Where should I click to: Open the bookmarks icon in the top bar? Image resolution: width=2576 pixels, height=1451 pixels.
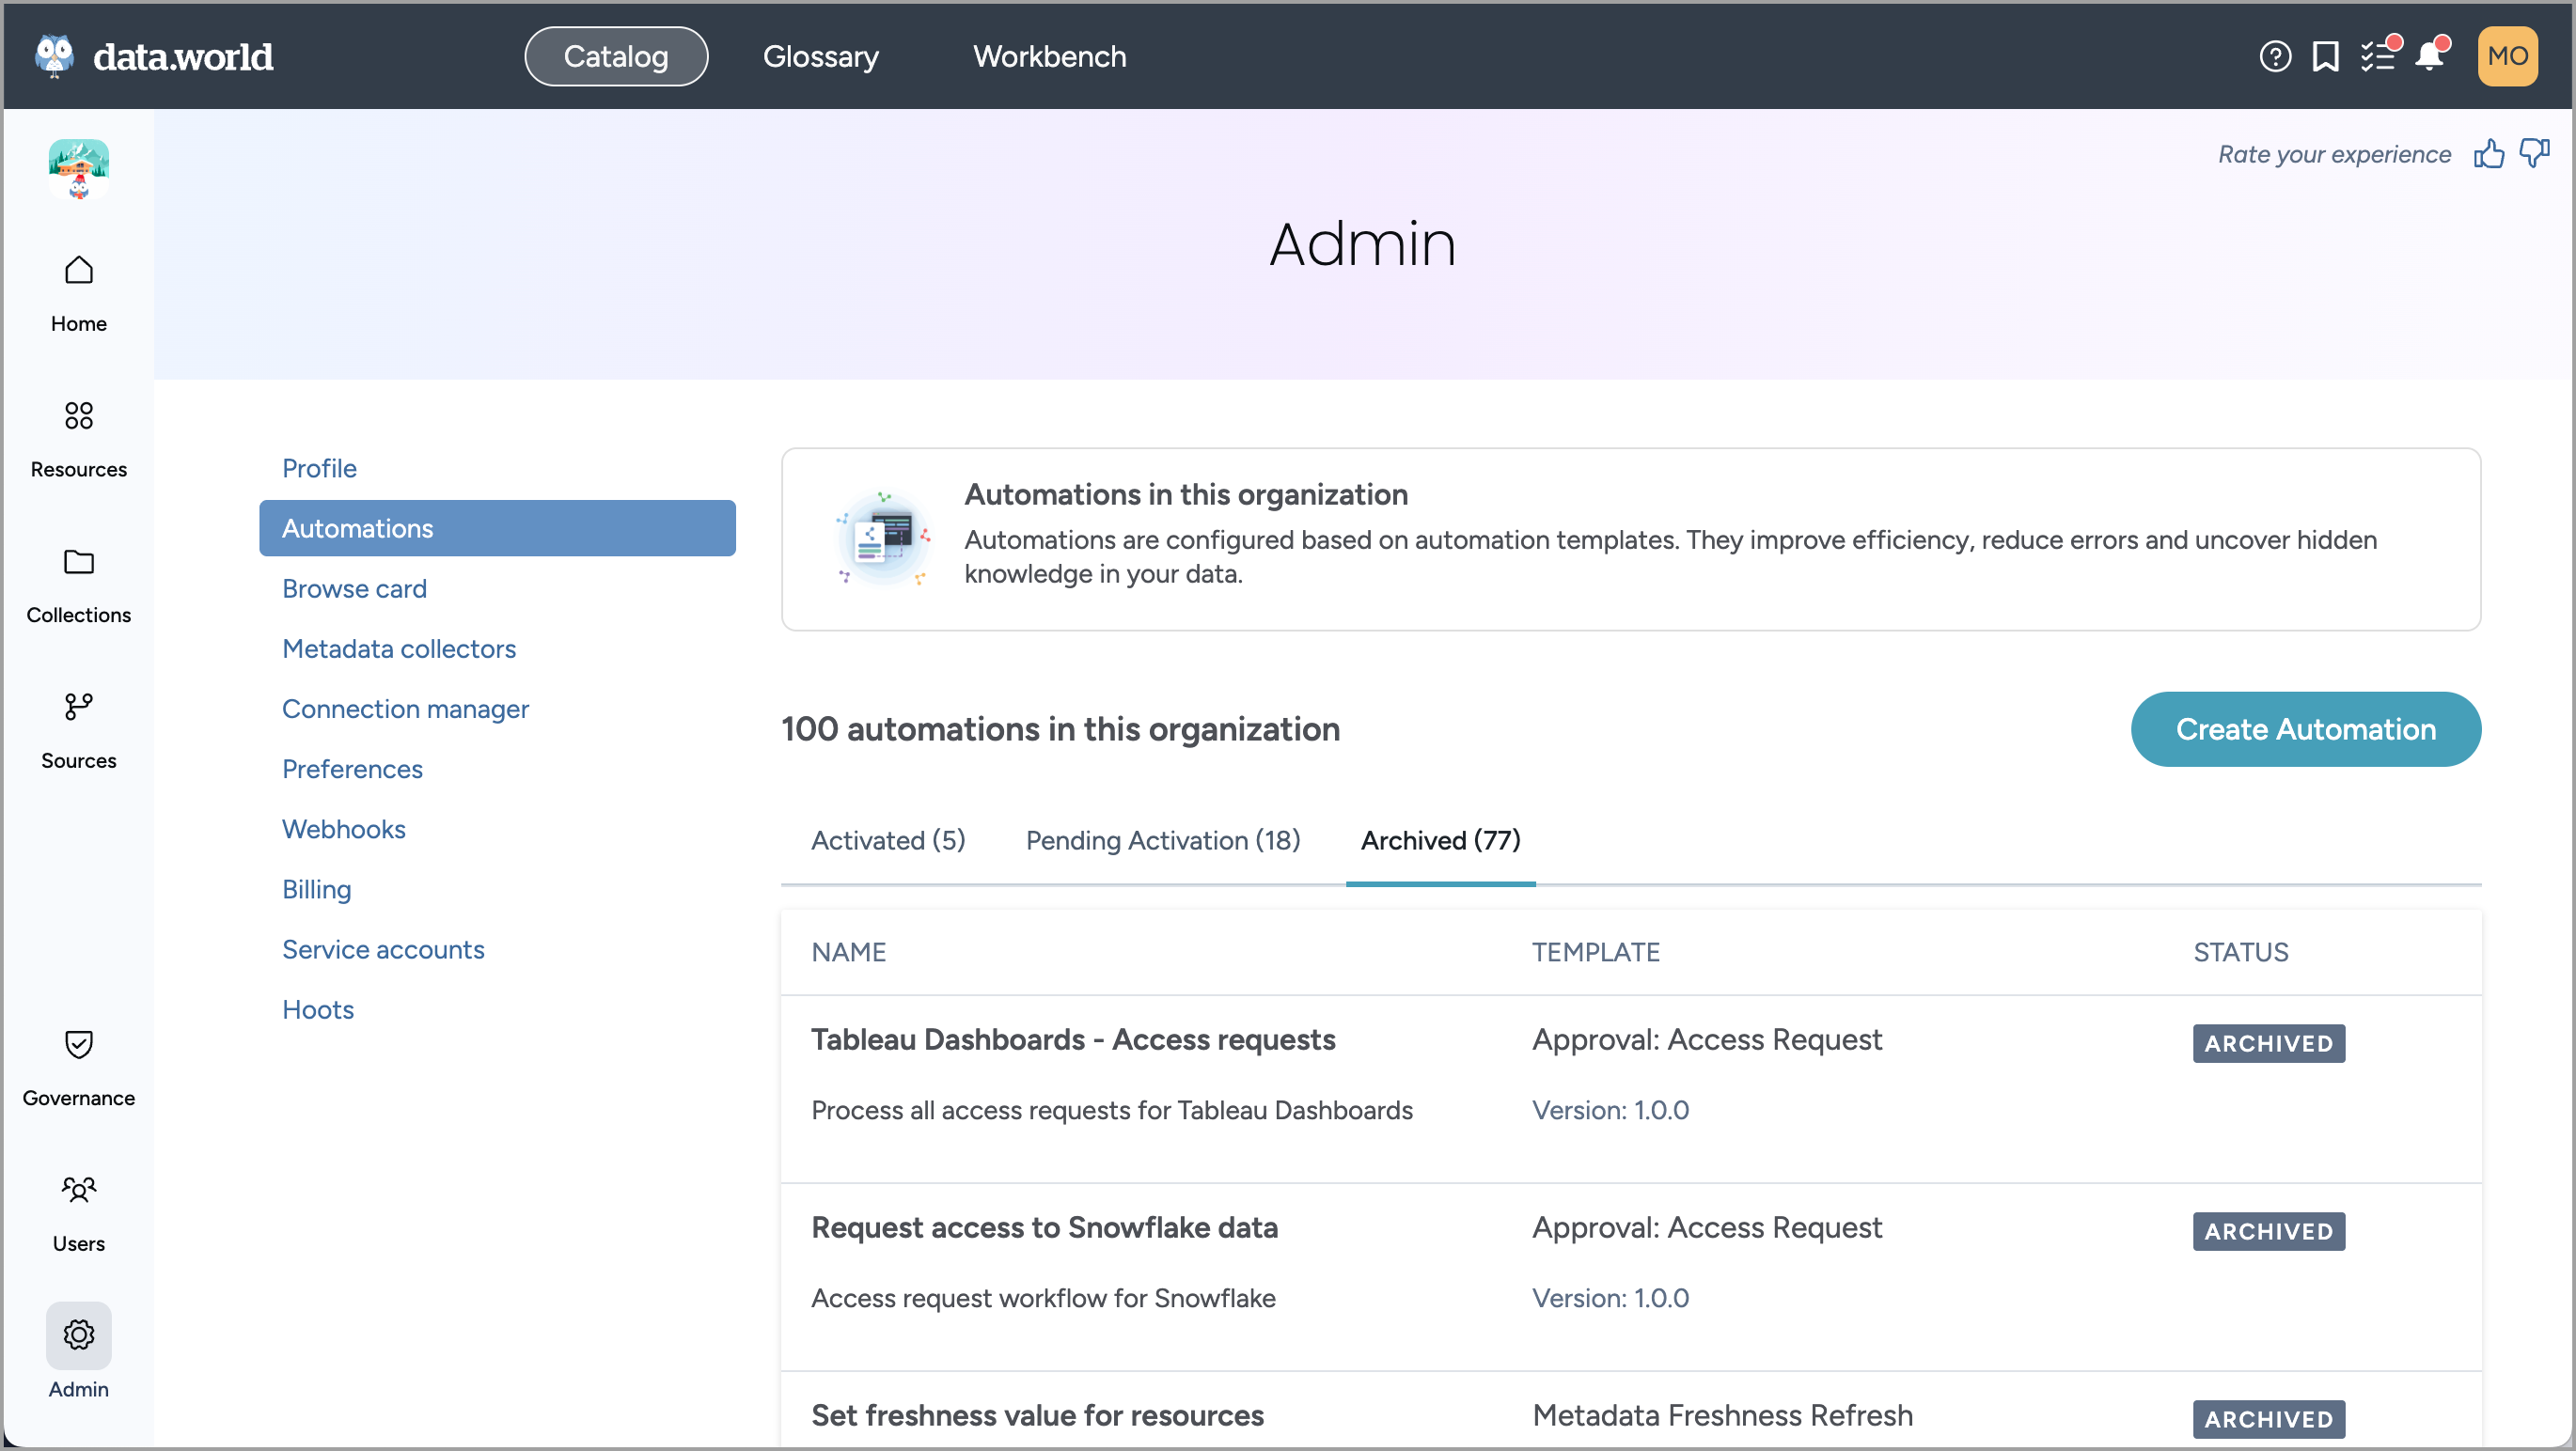pos(2325,56)
